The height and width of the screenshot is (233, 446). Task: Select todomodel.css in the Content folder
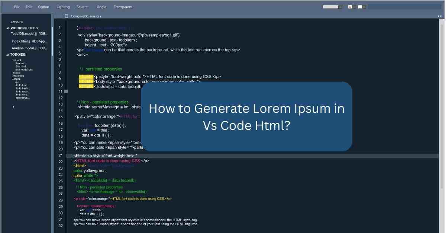(24, 69)
